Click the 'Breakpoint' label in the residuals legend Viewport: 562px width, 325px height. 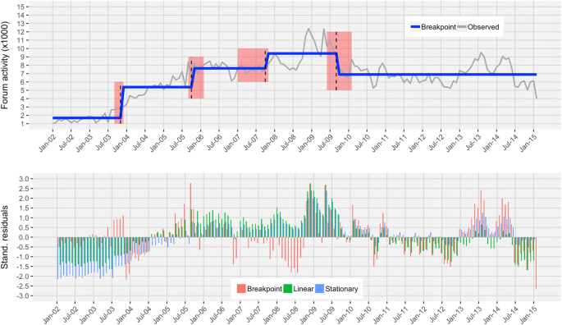(x=264, y=289)
